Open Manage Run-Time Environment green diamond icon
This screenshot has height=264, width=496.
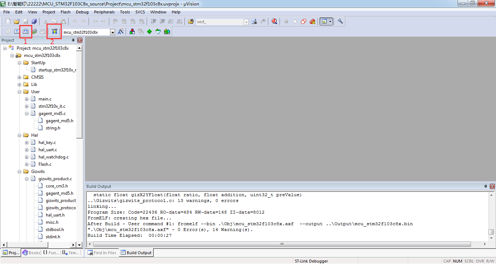coord(149,32)
